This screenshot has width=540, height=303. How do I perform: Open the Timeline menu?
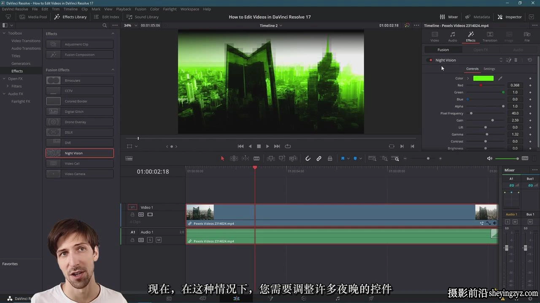[x=70, y=9]
